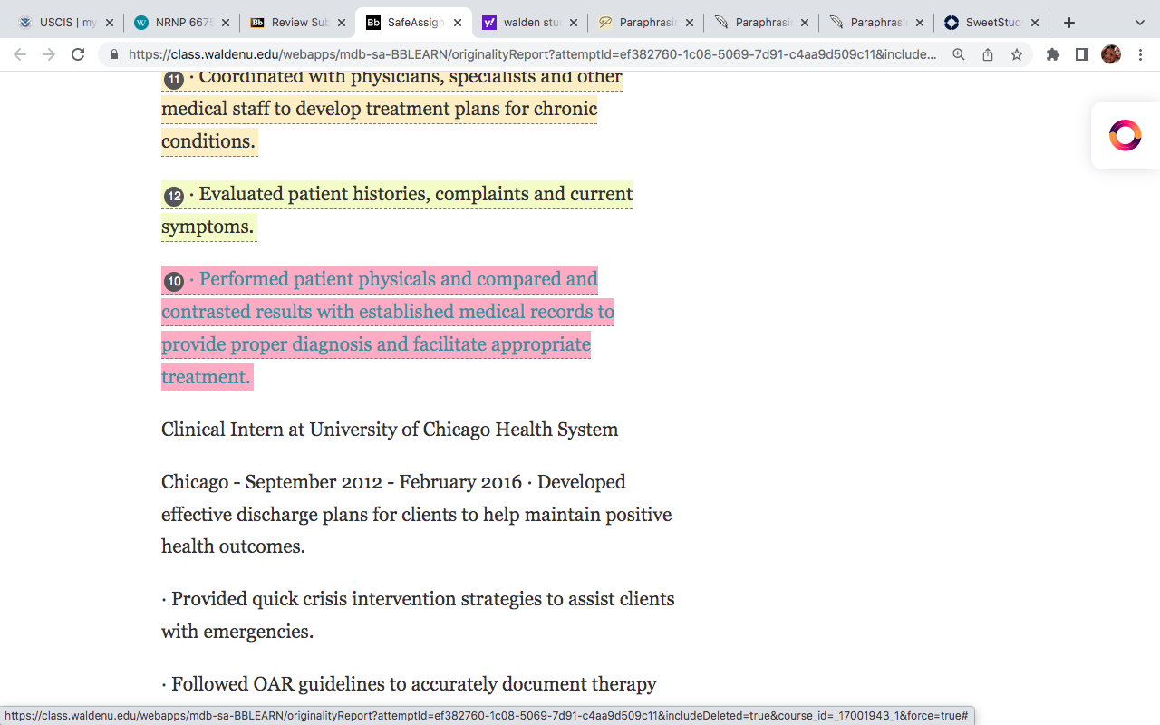The image size is (1160, 725).
Task: Click Yahoo favicon on walden tab
Action: (489, 23)
